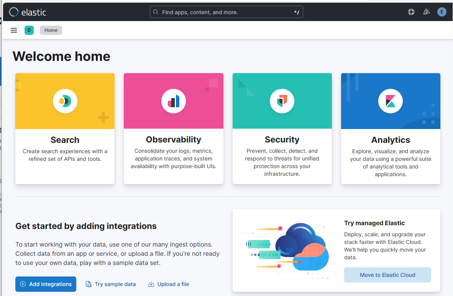Click the Search solution logo icon

click(x=65, y=101)
